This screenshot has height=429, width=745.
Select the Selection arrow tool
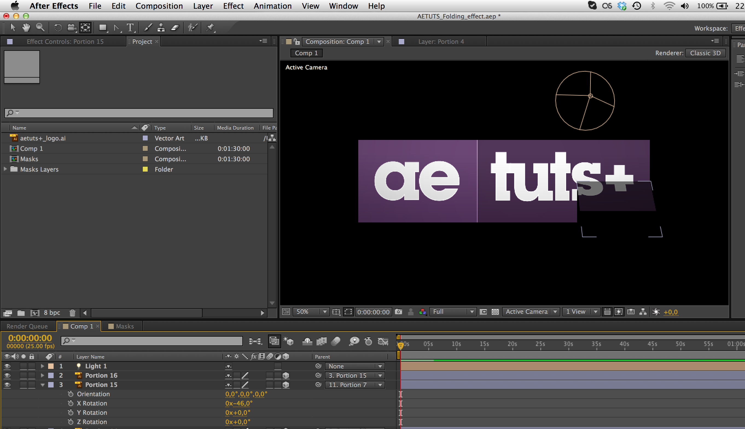pos(12,28)
